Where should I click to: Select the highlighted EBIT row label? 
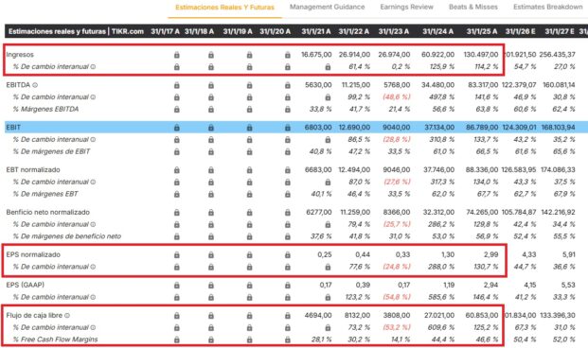[13, 128]
